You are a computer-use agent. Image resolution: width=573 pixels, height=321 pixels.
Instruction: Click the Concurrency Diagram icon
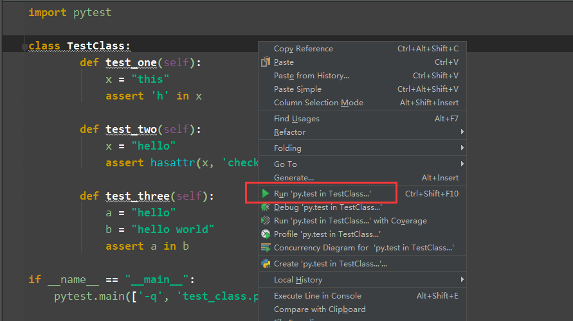coord(266,248)
